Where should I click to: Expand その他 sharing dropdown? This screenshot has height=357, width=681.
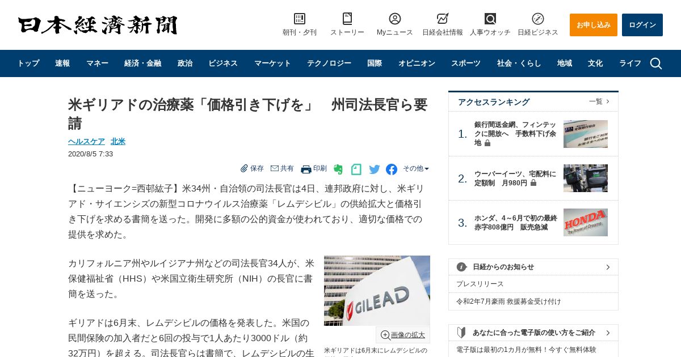click(x=416, y=168)
